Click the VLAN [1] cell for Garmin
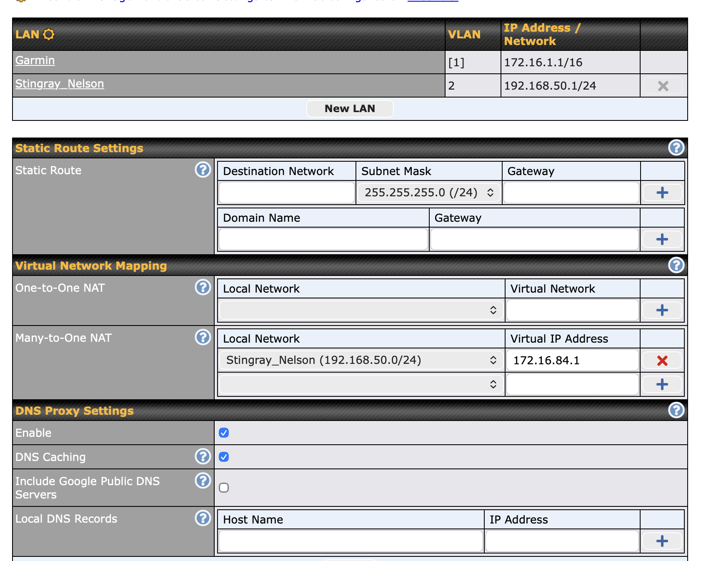The width and height of the screenshot is (706, 561). click(x=473, y=63)
